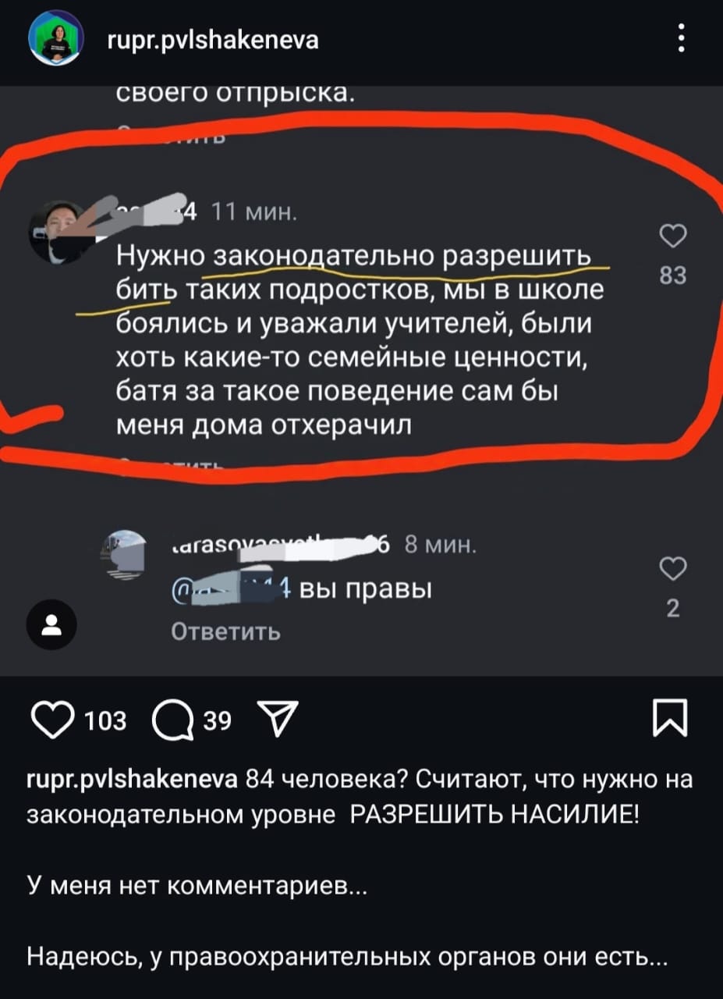Open rupr.pvlshakeneva username in the caption
Screen dimensions: 723x999
[x=133, y=780]
